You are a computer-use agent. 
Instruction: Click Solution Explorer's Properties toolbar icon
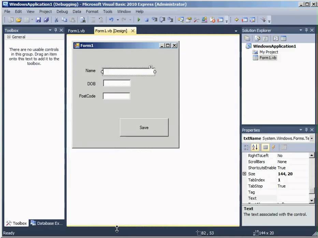247,38
